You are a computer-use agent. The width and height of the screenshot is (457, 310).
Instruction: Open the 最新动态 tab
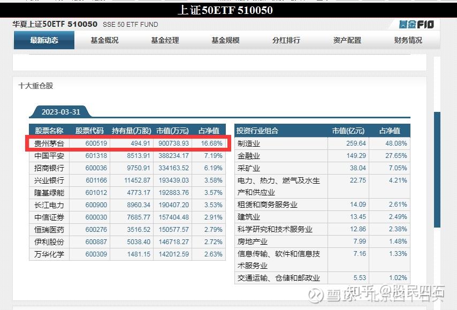43,40
